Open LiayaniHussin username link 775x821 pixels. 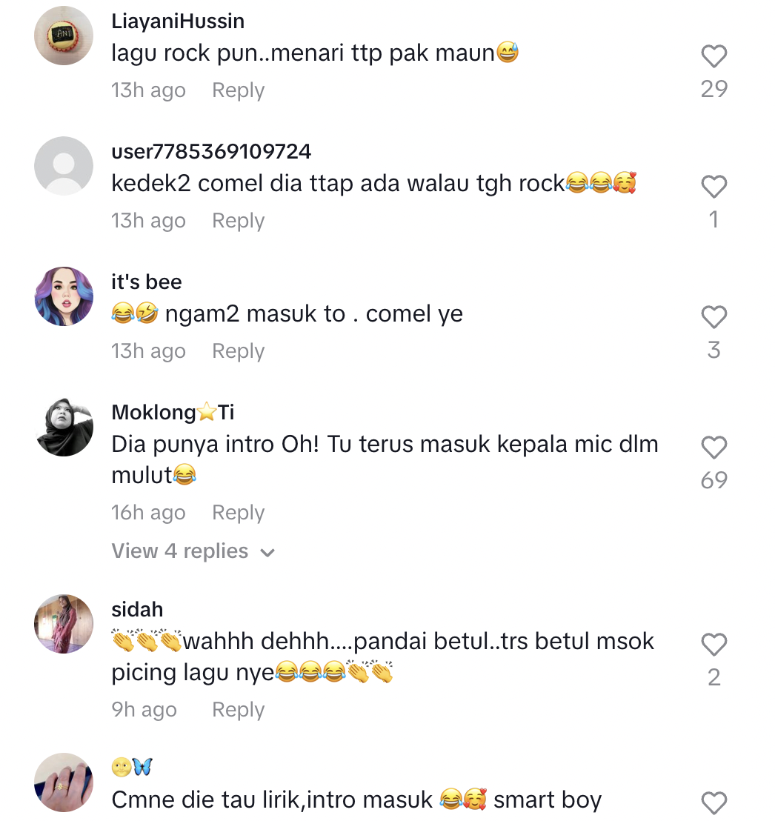point(178,21)
